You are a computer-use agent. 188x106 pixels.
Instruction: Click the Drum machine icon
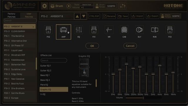(52, 6)
